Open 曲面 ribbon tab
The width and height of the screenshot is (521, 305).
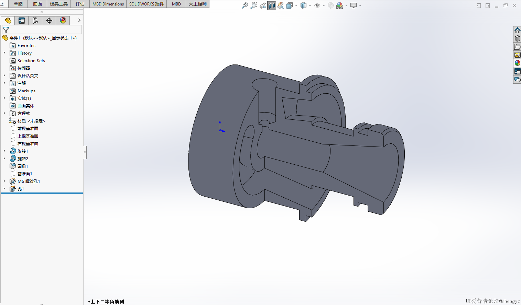(37, 4)
